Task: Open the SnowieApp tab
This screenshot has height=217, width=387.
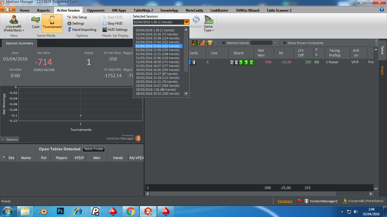Action: 169,10
